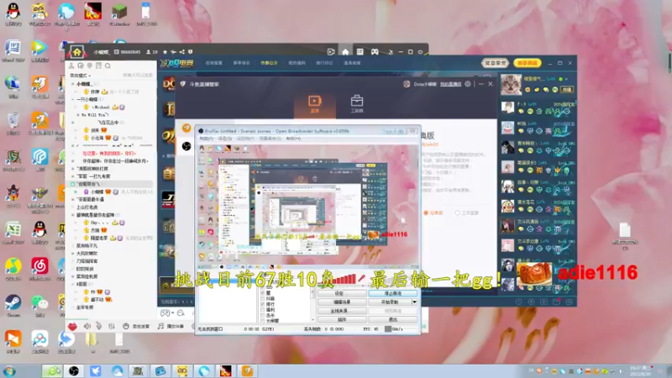
Task: Click the 开始录制 button in OBS
Action: coord(390,302)
